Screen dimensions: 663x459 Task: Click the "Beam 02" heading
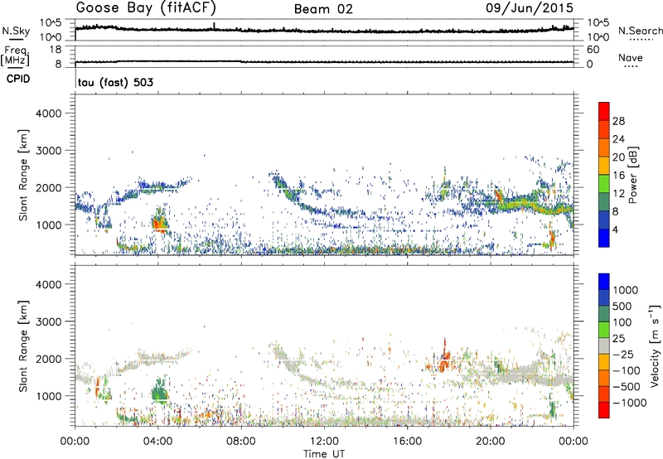tap(323, 9)
